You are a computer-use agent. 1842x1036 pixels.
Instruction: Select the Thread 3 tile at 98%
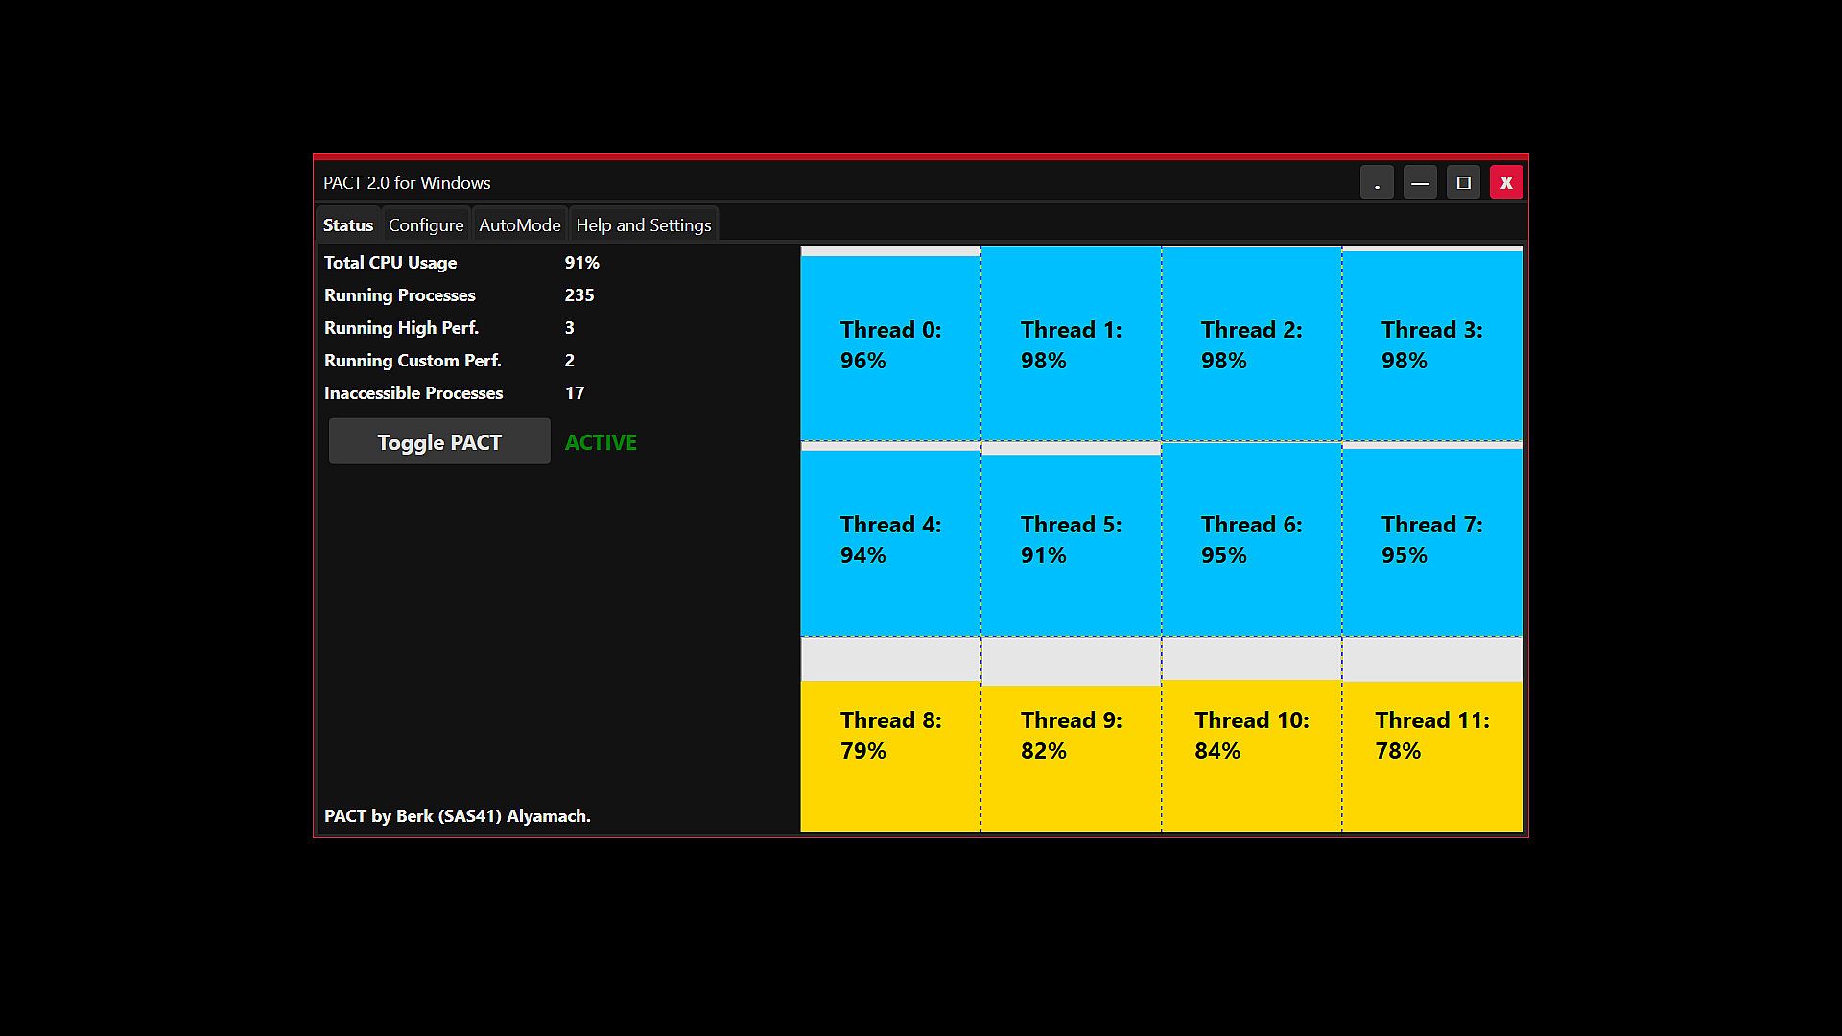[x=1431, y=345]
